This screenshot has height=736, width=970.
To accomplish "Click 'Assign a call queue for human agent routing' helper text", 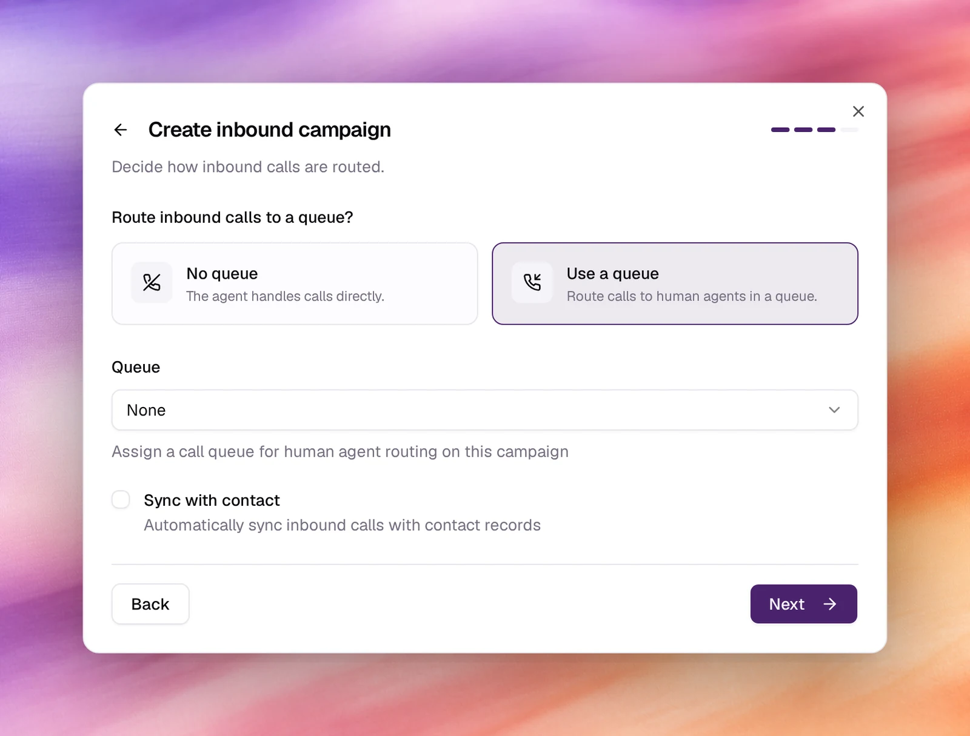I will 340,452.
